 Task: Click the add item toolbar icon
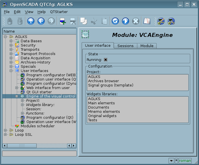[x=62, y=21]
